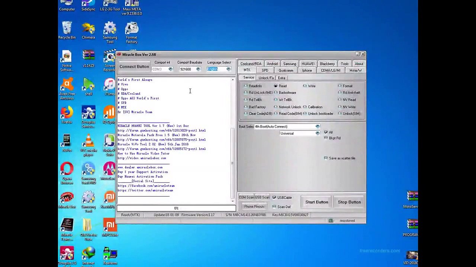Click the Connect Button
This screenshot has height=267, width=476.
tap(134, 67)
